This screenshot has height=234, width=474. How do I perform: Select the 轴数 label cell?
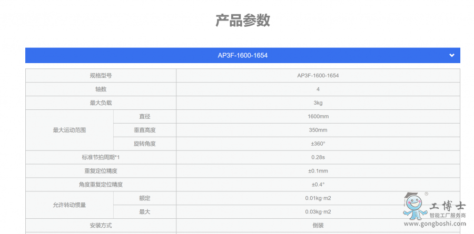click(x=101, y=89)
